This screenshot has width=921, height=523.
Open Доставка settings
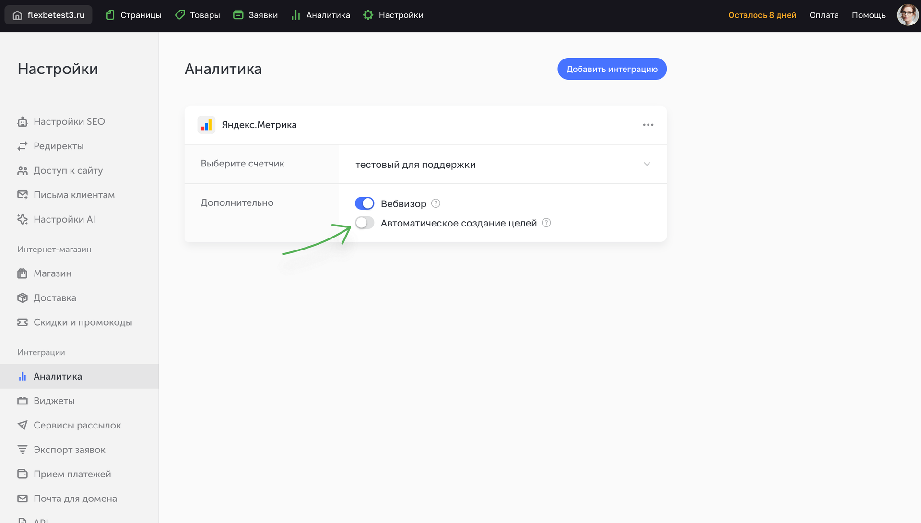[x=55, y=297]
